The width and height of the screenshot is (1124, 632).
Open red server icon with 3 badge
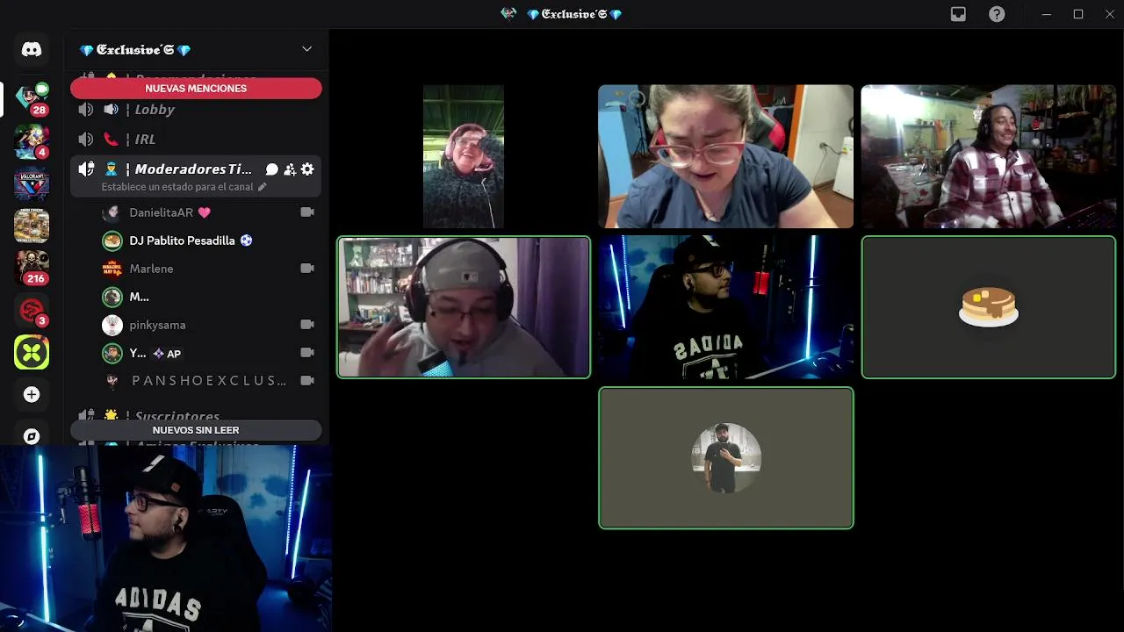coord(32,310)
